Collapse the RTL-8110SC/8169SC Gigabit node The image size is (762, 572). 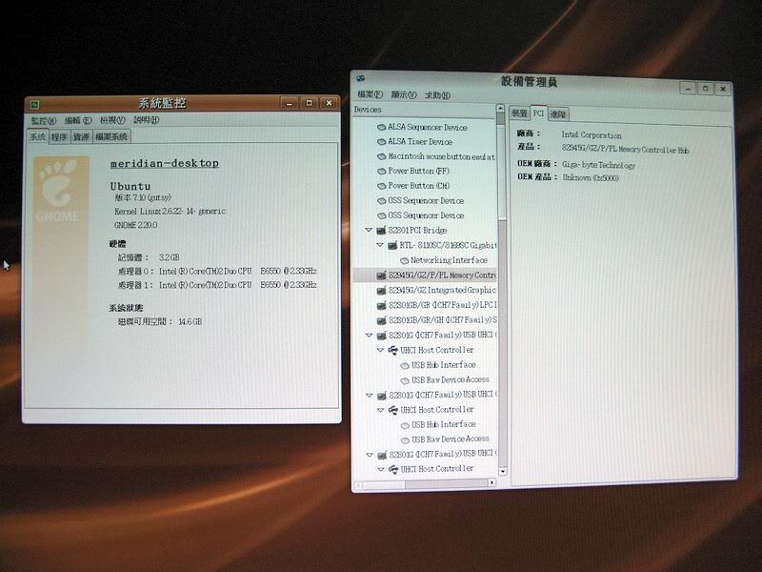tap(380, 245)
